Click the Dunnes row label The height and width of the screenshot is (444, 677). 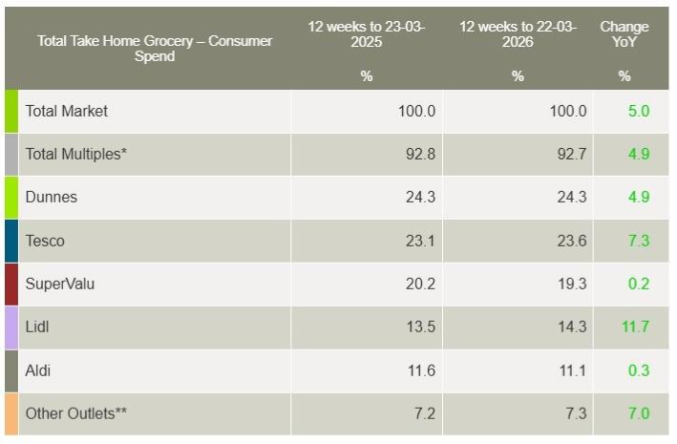[x=52, y=198]
